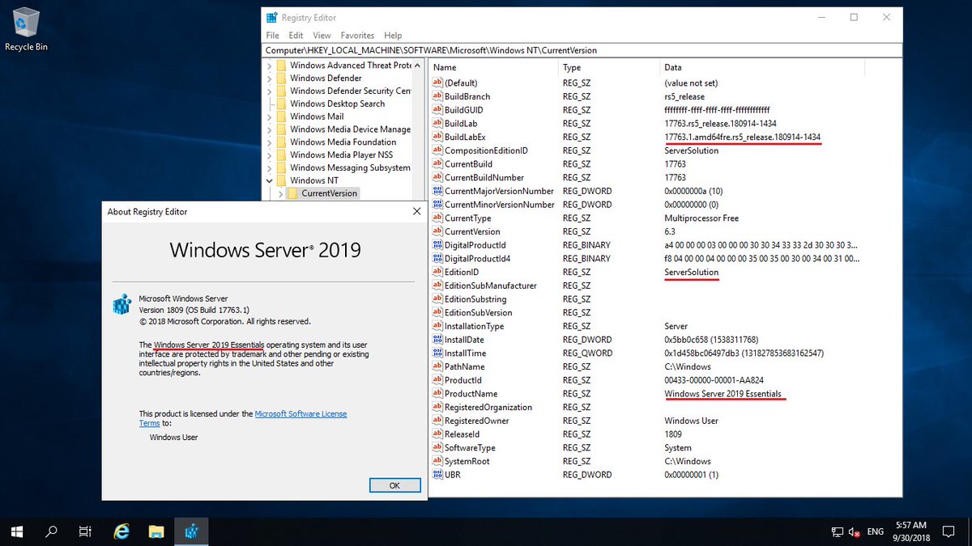Click the InstallDate DWORD icon

click(438, 340)
